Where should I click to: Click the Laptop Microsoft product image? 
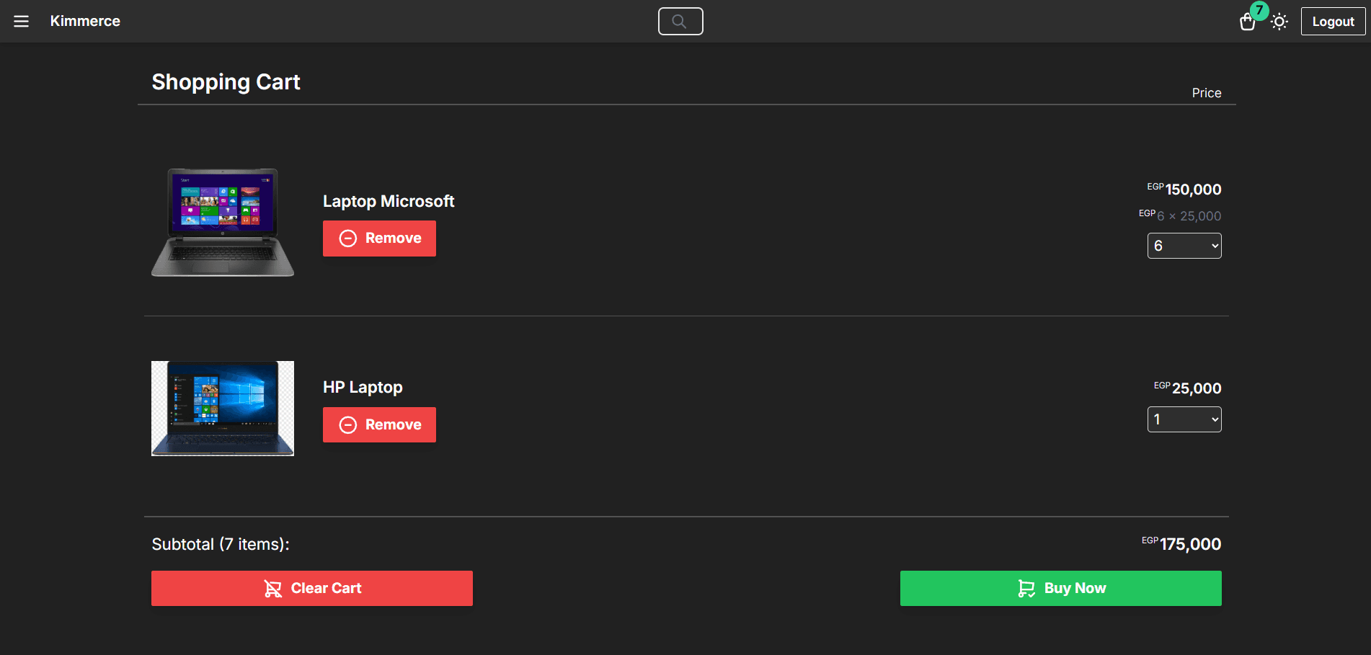[223, 223]
